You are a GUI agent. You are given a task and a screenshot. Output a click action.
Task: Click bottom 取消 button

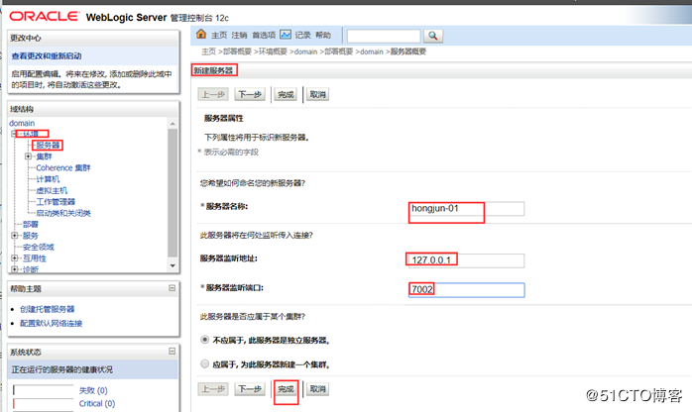(x=317, y=389)
